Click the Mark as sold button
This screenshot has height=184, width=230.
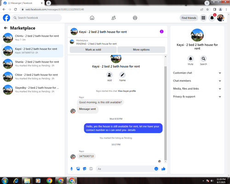click(93, 50)
